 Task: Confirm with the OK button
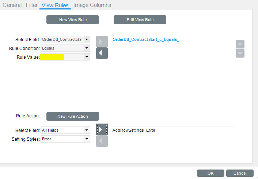[210, 173]
